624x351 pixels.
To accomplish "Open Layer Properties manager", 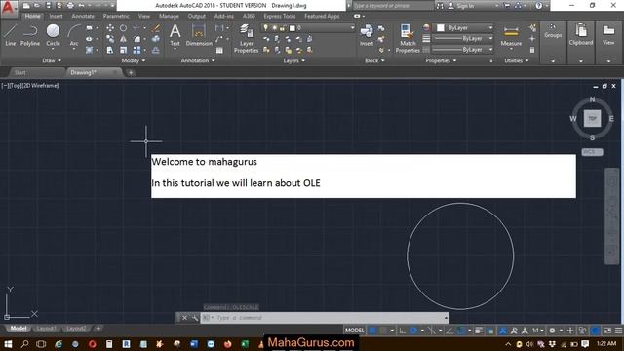I will [x=246, y=38].
